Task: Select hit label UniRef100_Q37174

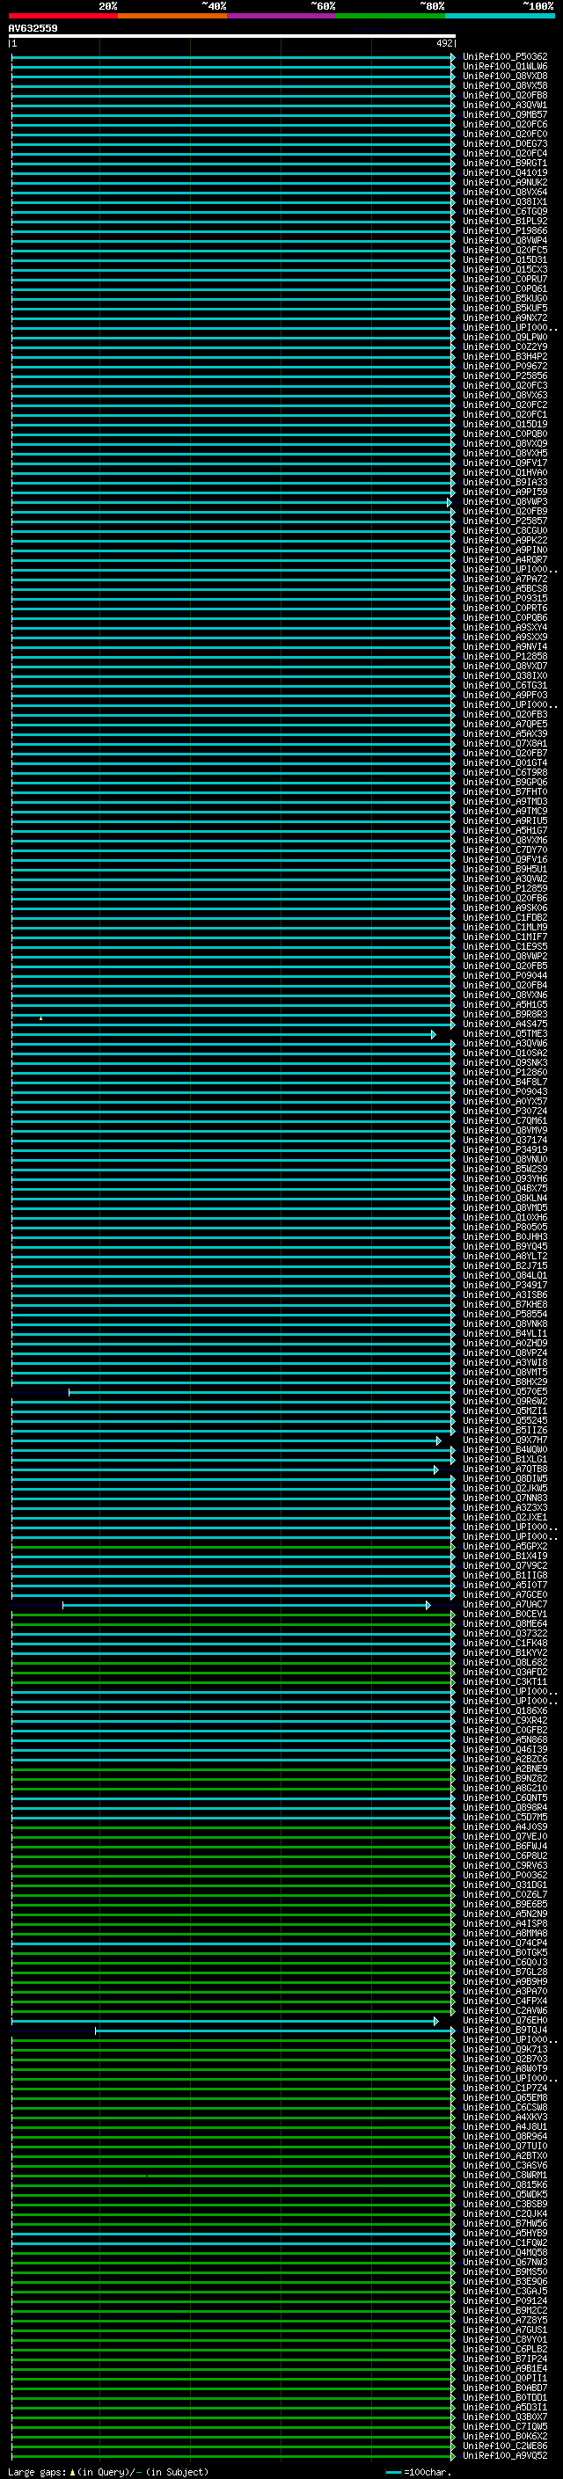Action: [505, 1140]
